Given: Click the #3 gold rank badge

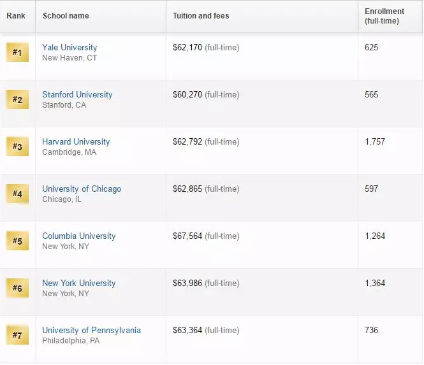Looking at the screenshot, I should 17,147.
